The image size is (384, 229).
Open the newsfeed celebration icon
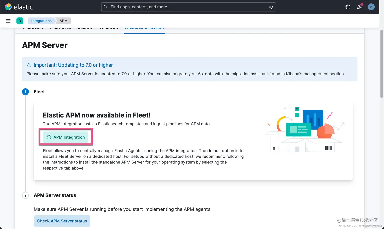[360, 7]
